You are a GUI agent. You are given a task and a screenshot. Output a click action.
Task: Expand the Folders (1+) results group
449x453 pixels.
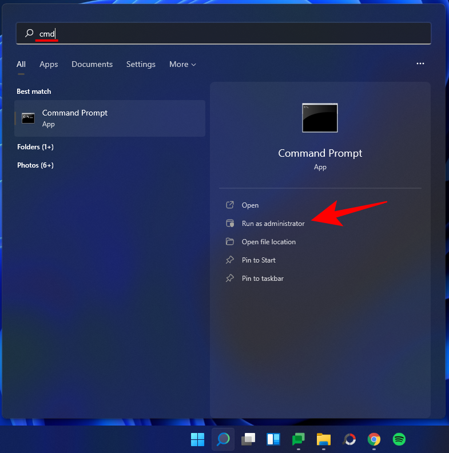pyautogui.click(x=35, y=147)
